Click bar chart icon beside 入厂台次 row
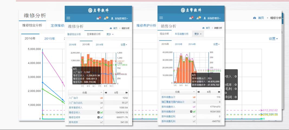The width and height of the screenshot is (289, 130). pyautogui.click(x=102, y=98)
